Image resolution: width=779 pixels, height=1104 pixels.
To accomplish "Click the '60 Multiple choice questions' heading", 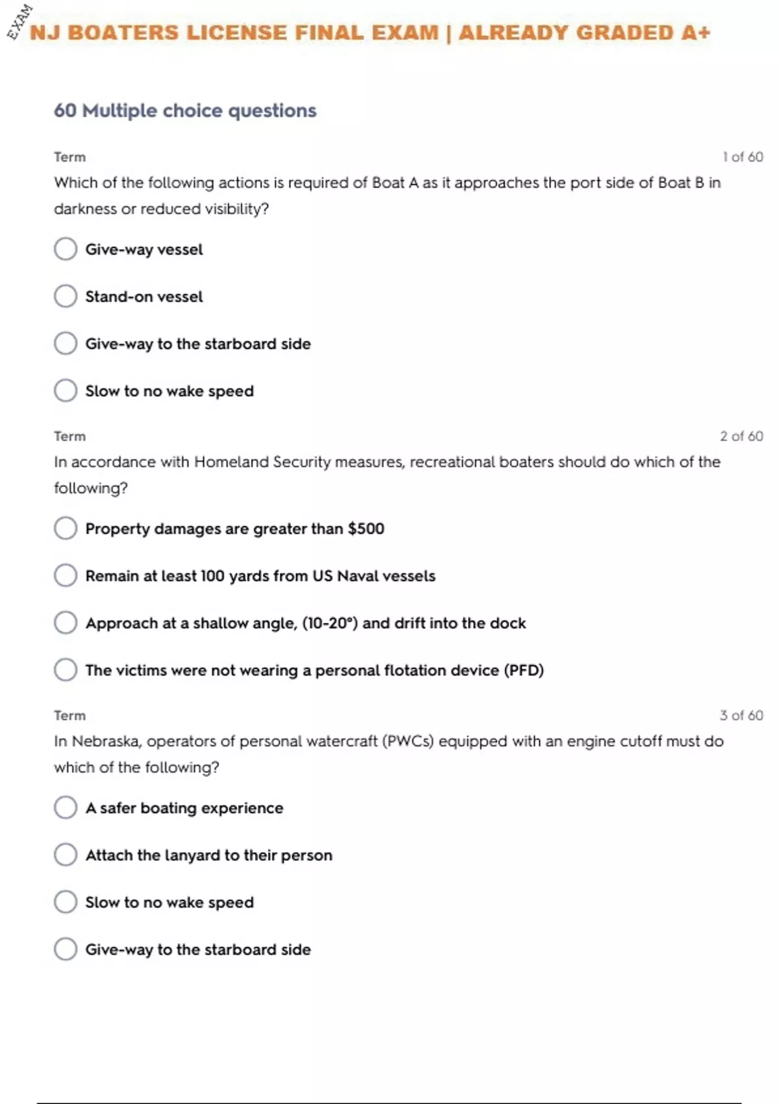I will tap(185, 110).
